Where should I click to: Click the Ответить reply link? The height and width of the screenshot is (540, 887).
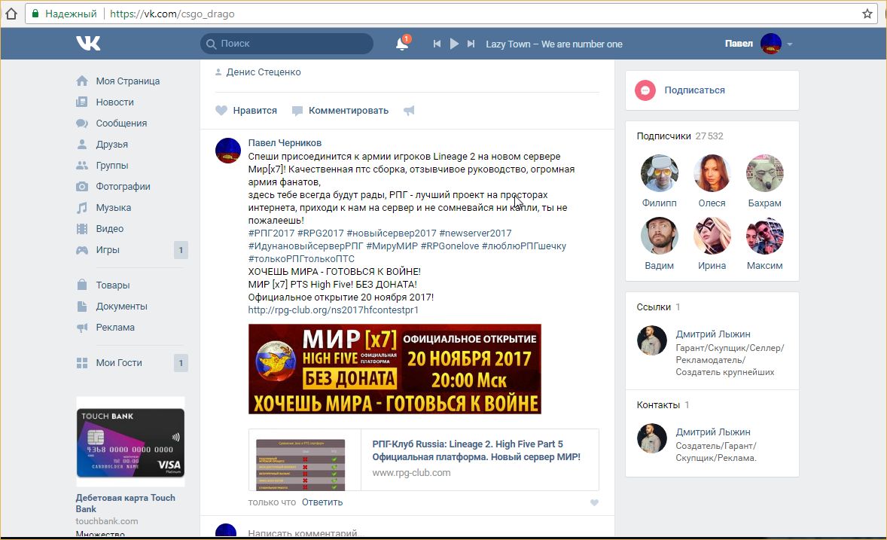322,502
